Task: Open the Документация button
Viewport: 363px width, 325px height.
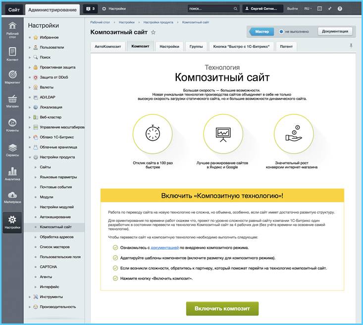Action: point(335,31)
